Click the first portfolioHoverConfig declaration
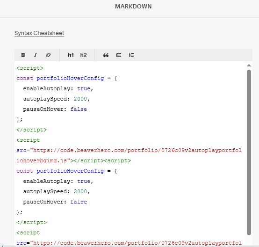 (70, 79)
